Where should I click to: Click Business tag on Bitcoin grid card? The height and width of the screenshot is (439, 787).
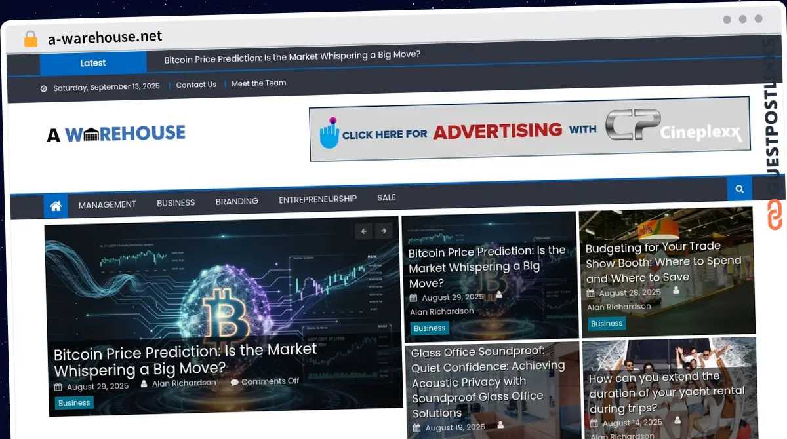(x=430, y=328)
